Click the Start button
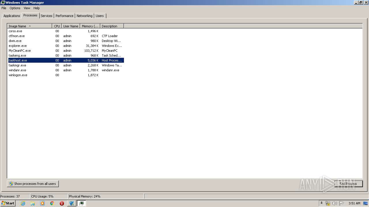The width and height of the screenshot is (369, 207). 8,203
